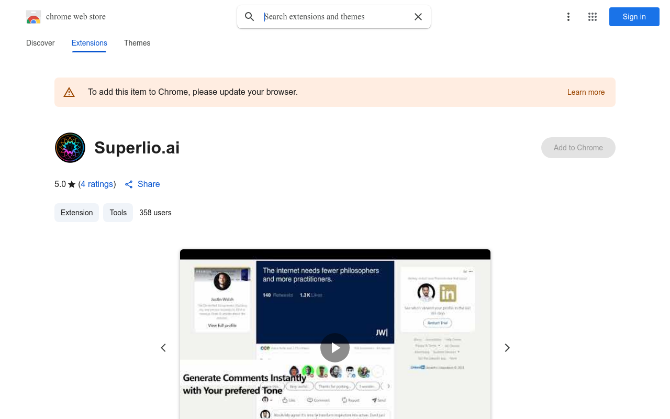Open the Google apps grid
The image size is (670, 419).
pyautogui.click(x=593, y=17)
